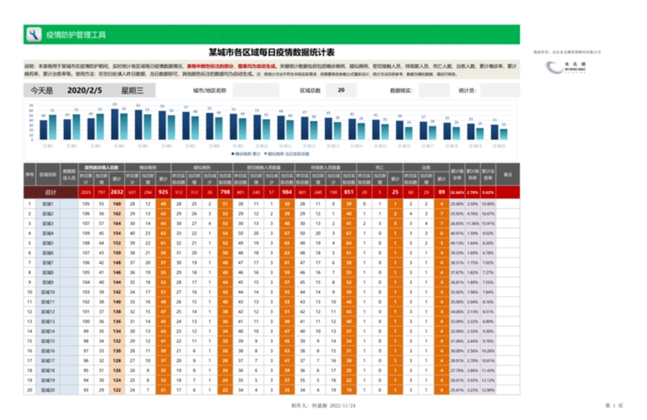
Task: Click the total value 2832 cell
Action: tap(116, 192)
